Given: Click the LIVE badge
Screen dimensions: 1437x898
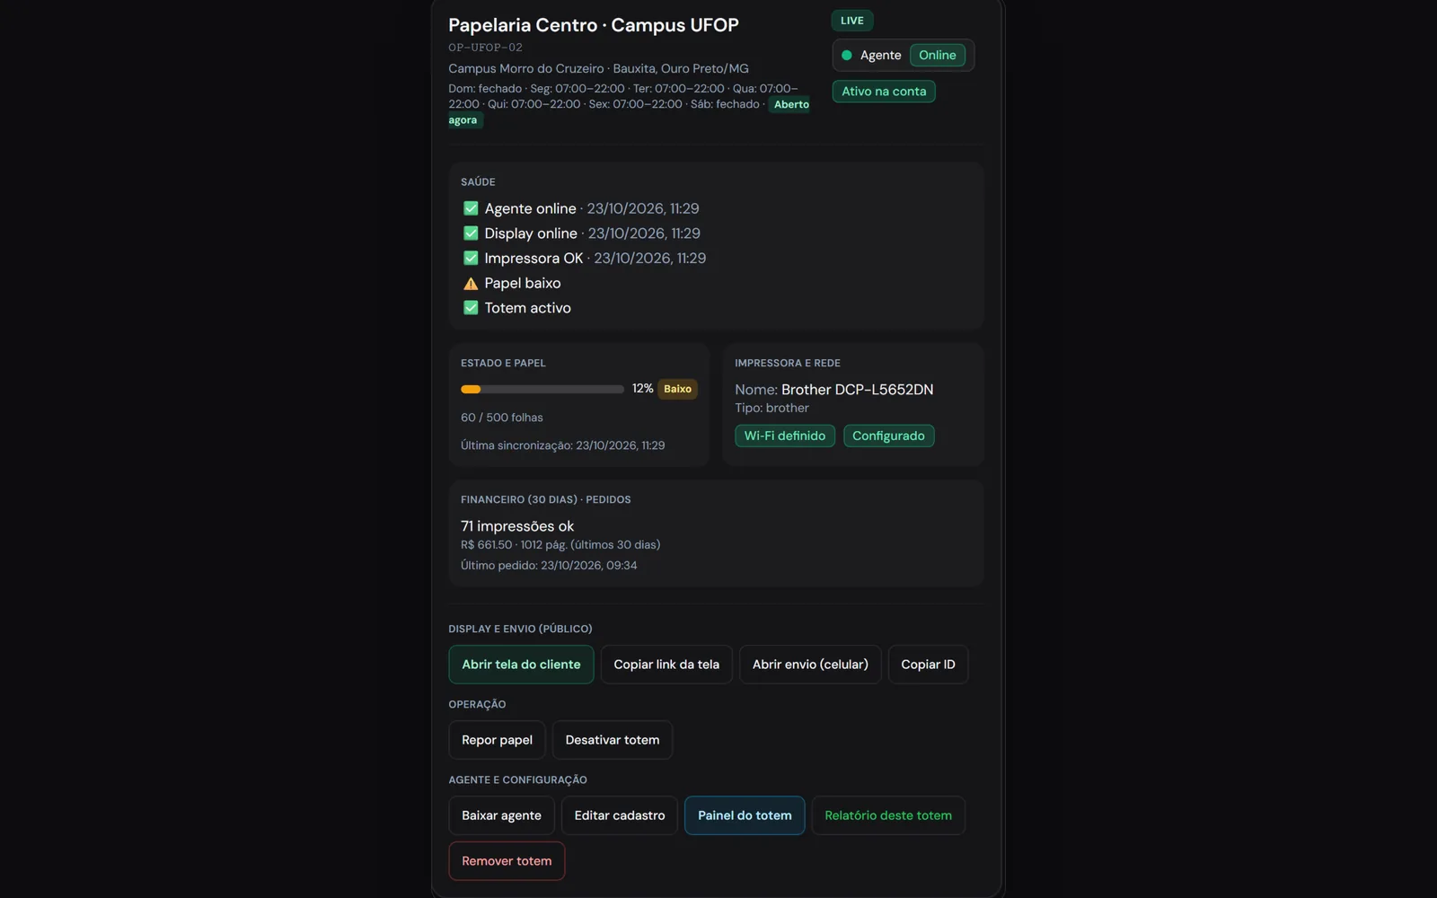Looking at the screenshot, I should coord(852,21).
